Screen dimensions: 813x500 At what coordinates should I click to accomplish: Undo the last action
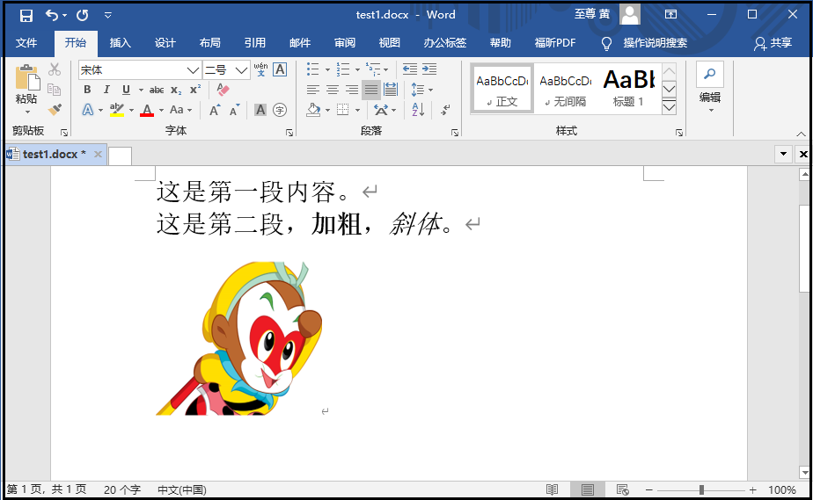pos(52,15)
